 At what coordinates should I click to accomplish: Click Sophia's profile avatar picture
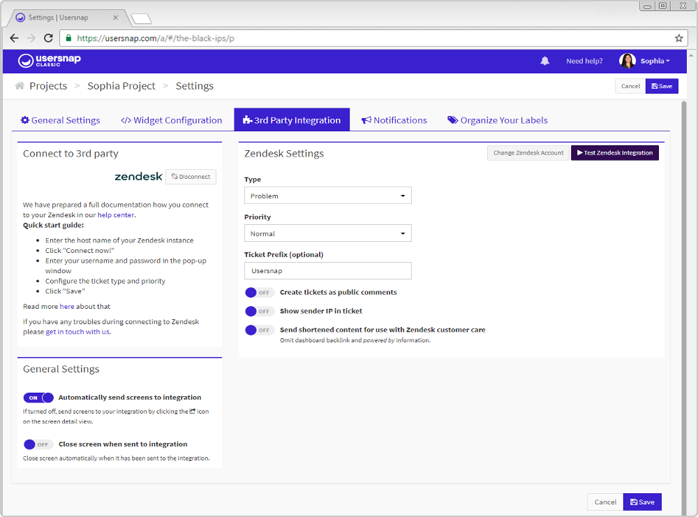tap(628, 61)
